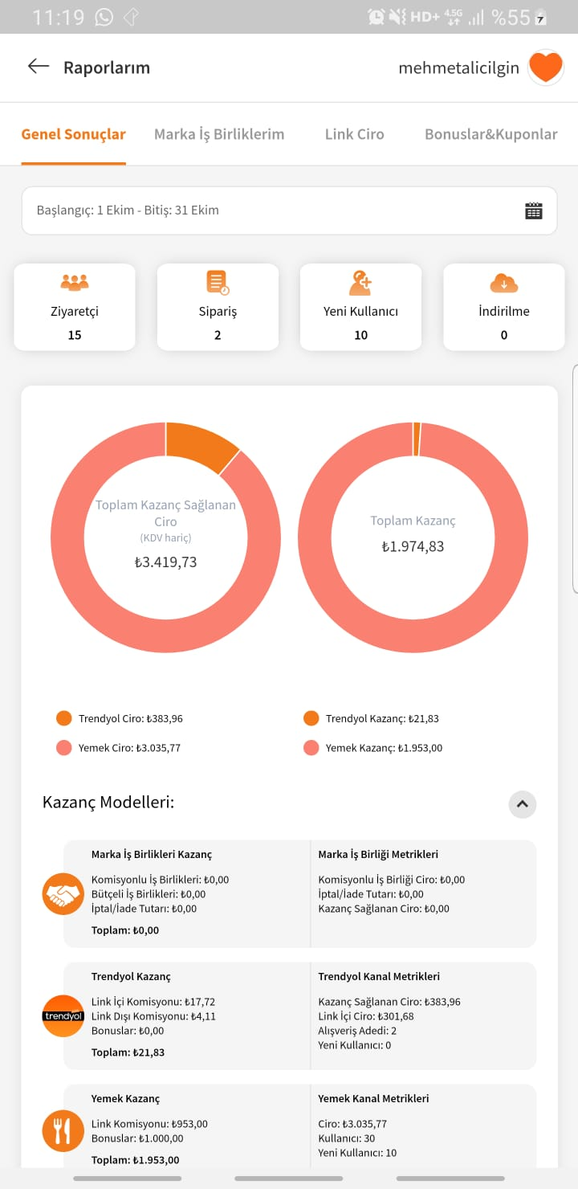
Task: Tap the Trendyol Kanal Metrikleri heading
Action: pos(379,976)
